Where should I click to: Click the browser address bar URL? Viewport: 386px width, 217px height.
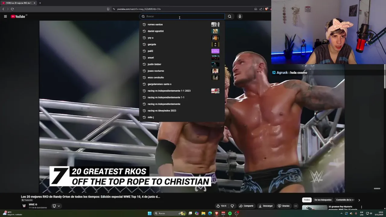pos(139,9)
